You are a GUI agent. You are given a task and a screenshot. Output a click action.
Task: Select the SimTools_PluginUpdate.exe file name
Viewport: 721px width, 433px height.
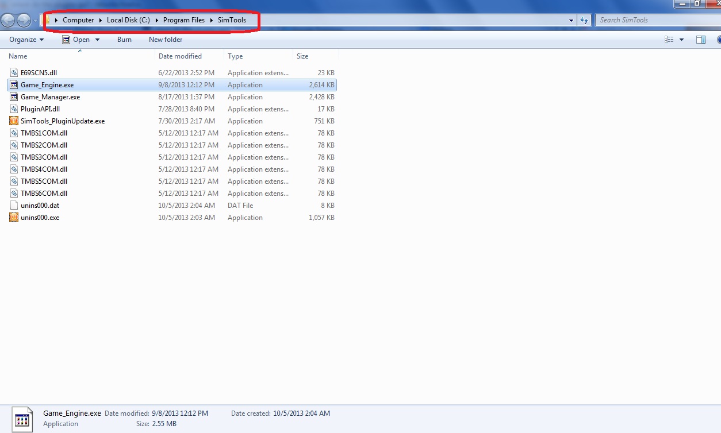pyautogui.click(x=63, y=121)
